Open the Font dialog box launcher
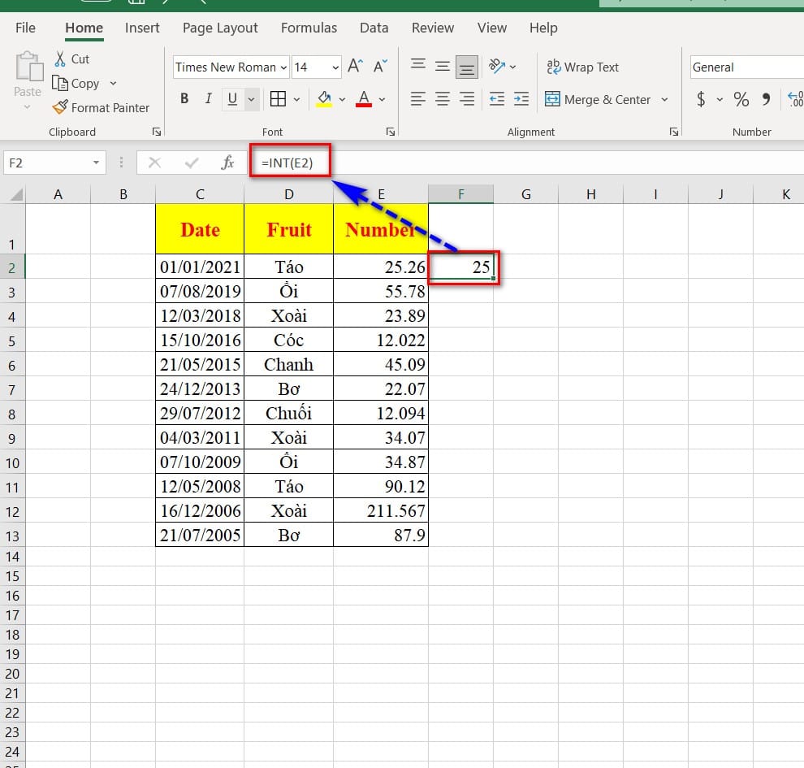This screenshot has width=804, height=768. tap(390, 132)
